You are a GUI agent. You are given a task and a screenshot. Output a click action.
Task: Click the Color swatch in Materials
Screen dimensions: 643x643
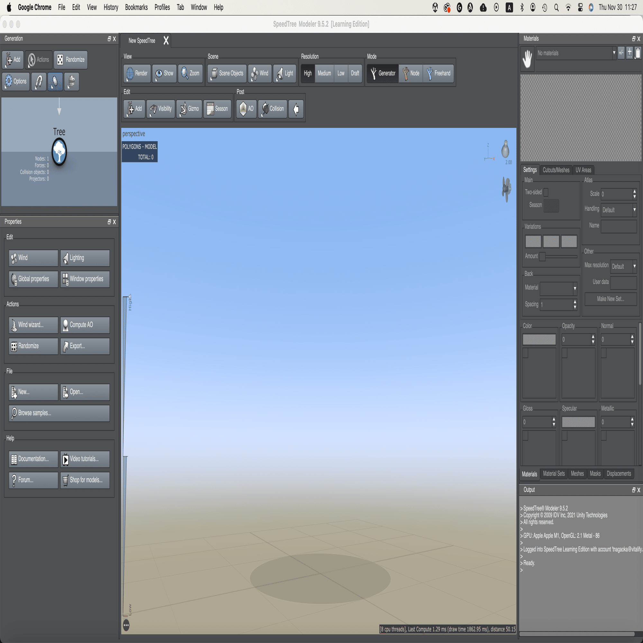(x=539, y=340)
